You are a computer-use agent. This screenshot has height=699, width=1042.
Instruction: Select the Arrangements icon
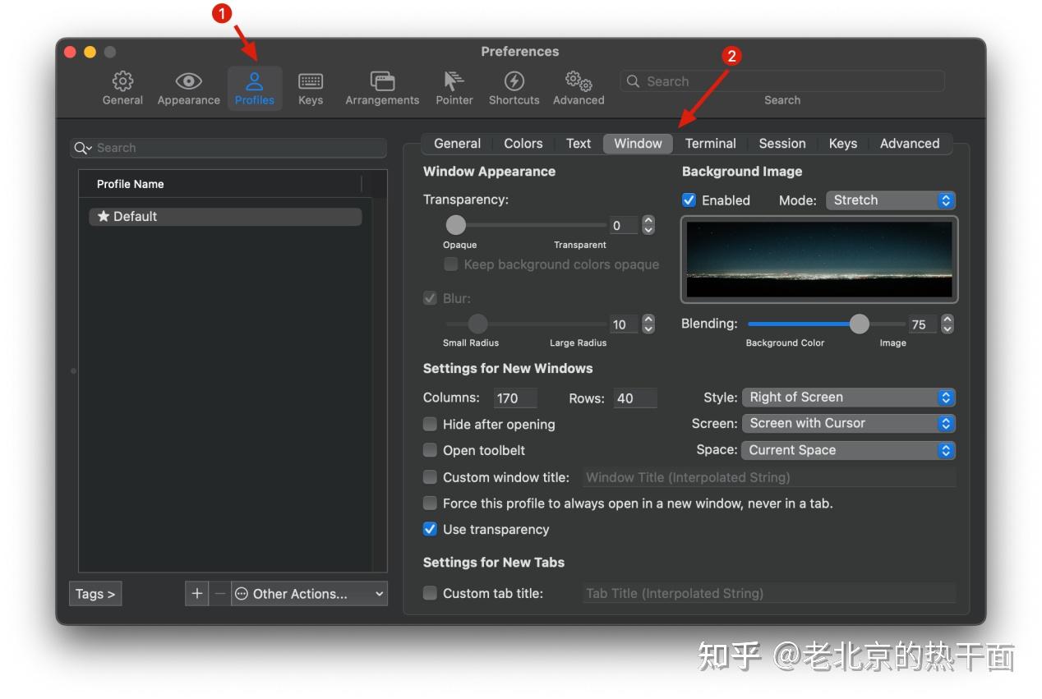[381, 86]
